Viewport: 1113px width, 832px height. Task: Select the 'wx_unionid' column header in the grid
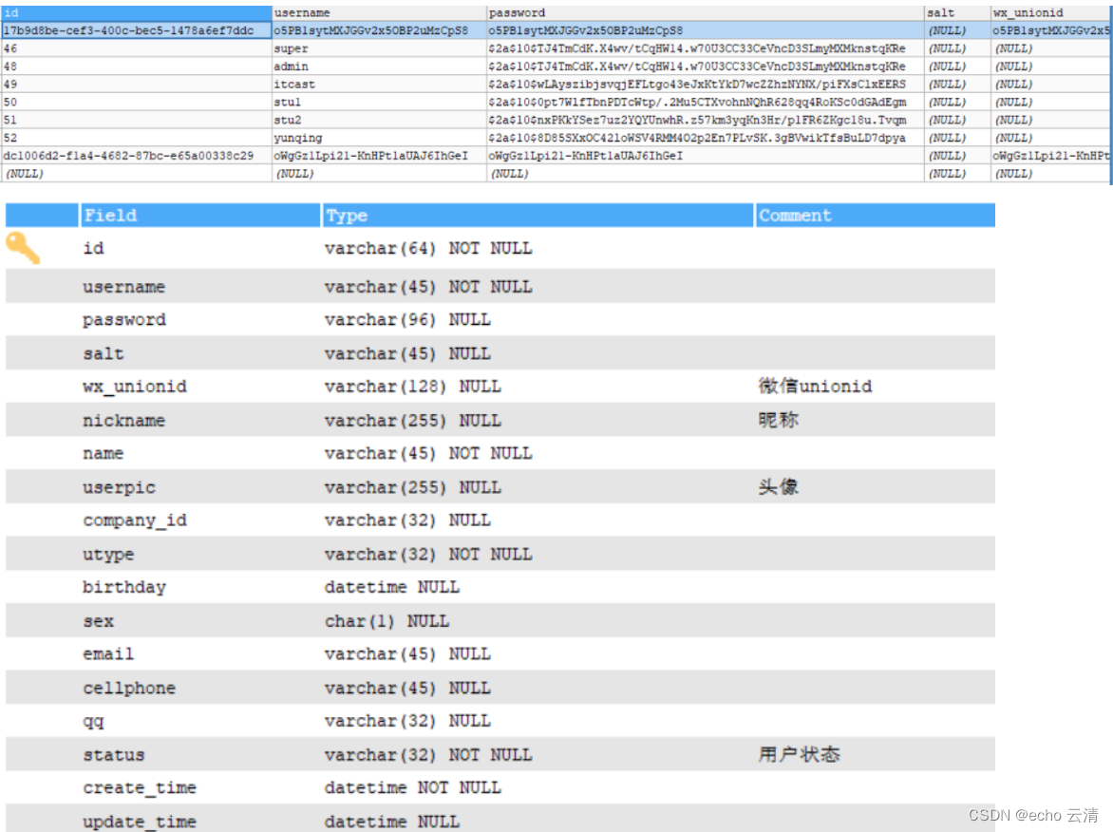pos(1050,12)
